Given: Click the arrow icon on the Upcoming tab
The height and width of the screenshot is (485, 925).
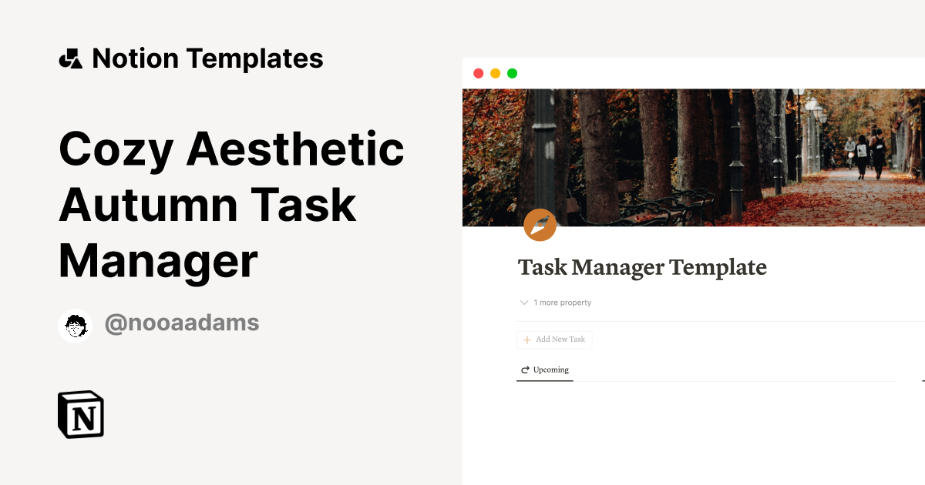Looking at the screenshot, I should point(524,370).
